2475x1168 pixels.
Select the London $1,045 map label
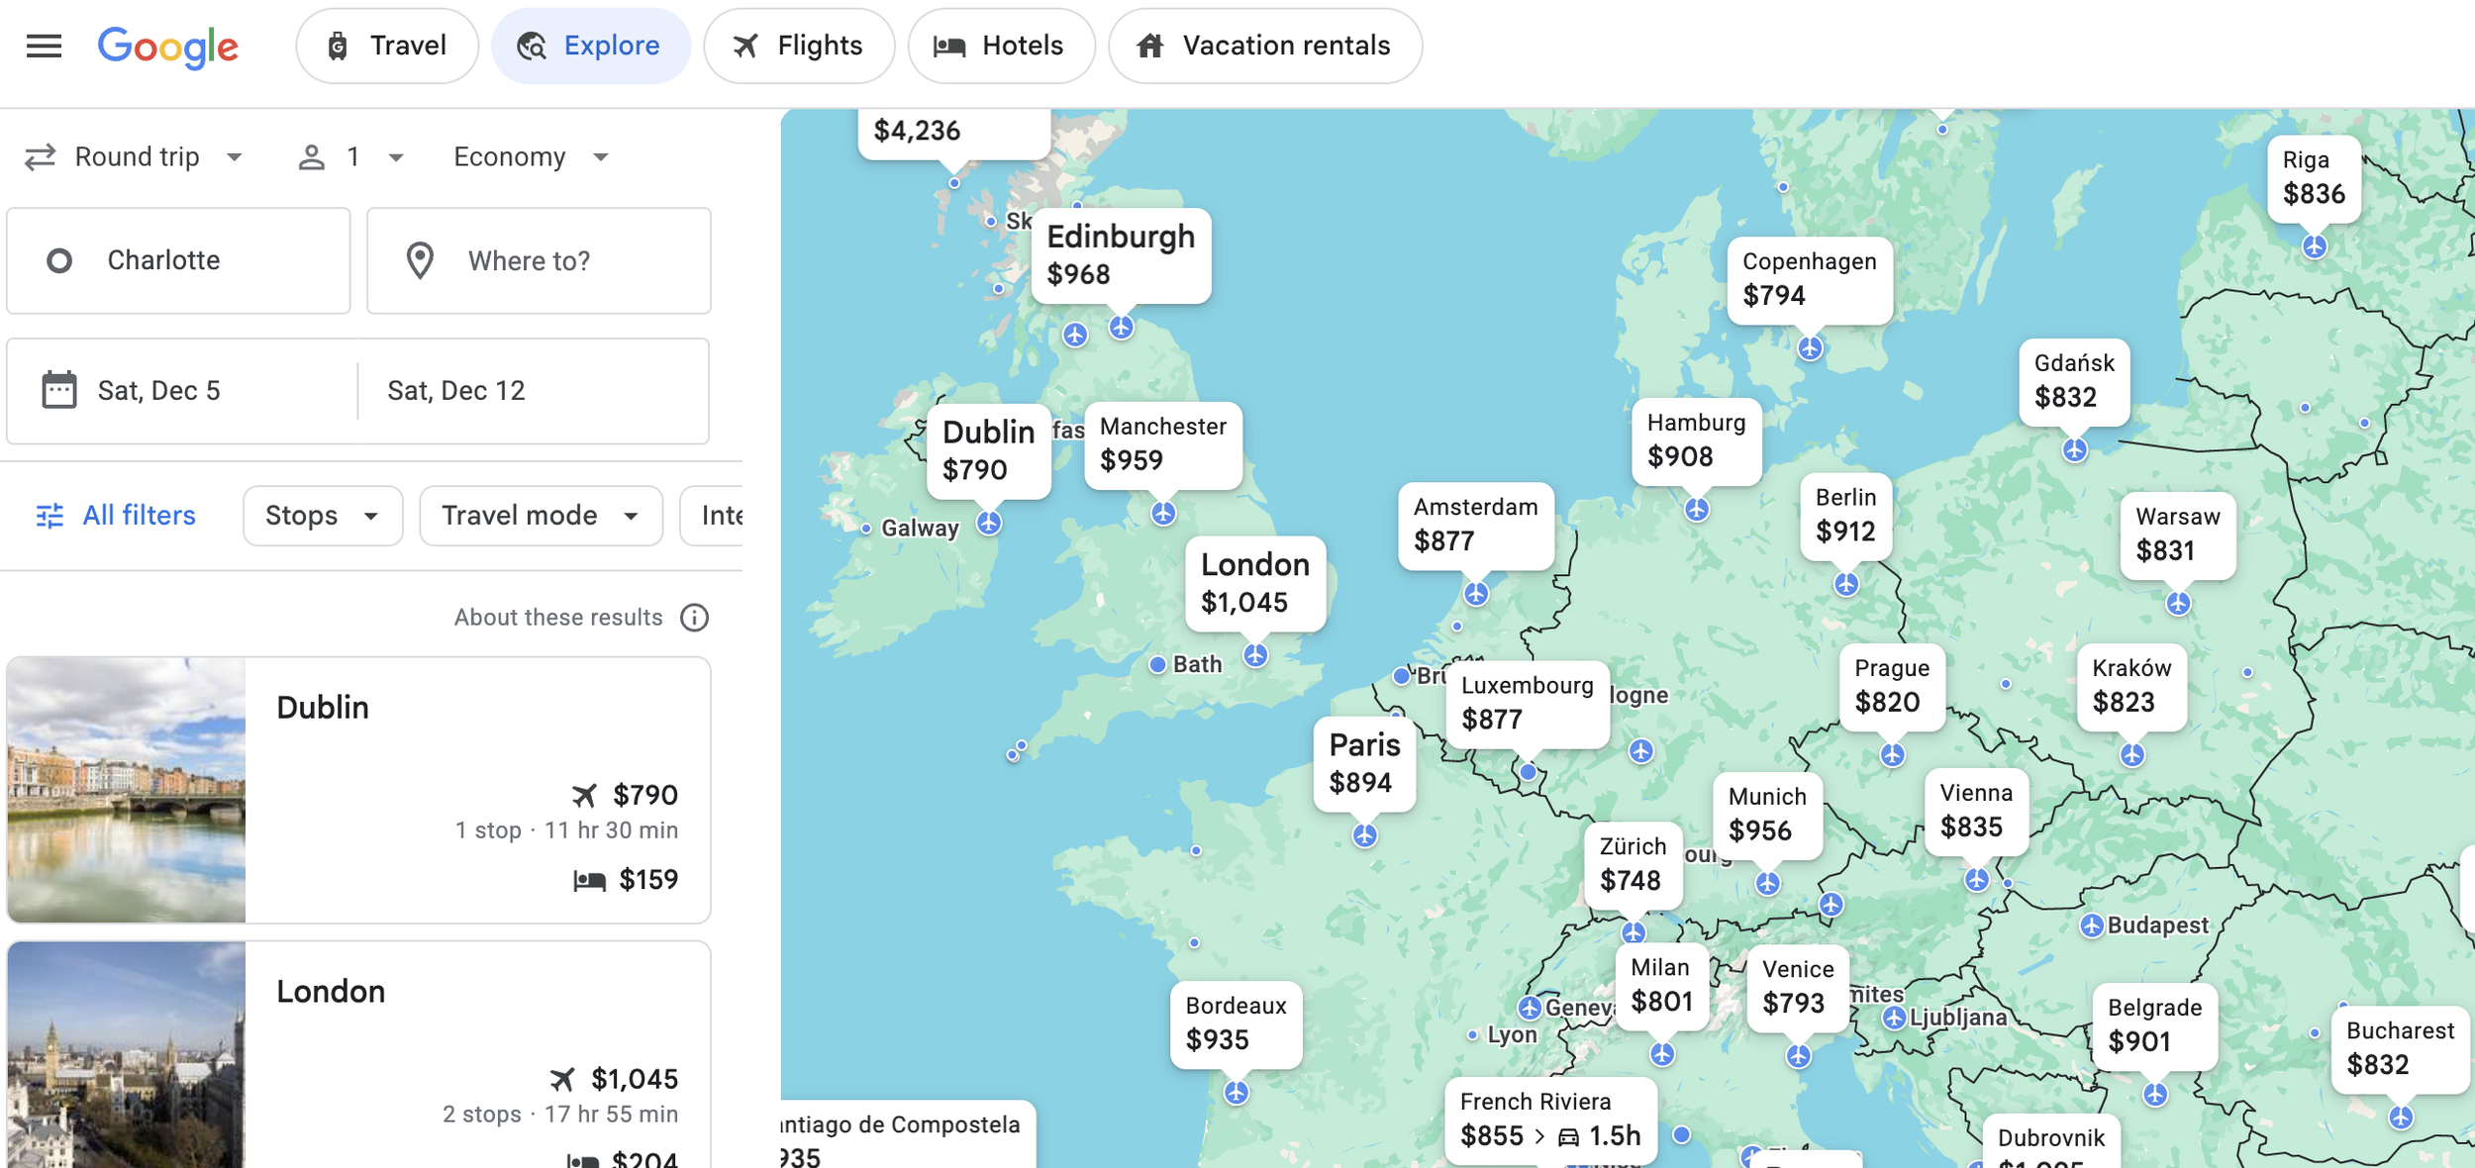coord(1255,583)
